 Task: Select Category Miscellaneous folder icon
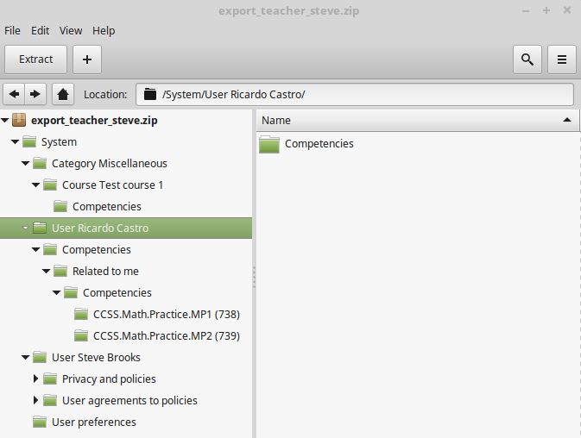click(x=40, y=163)
